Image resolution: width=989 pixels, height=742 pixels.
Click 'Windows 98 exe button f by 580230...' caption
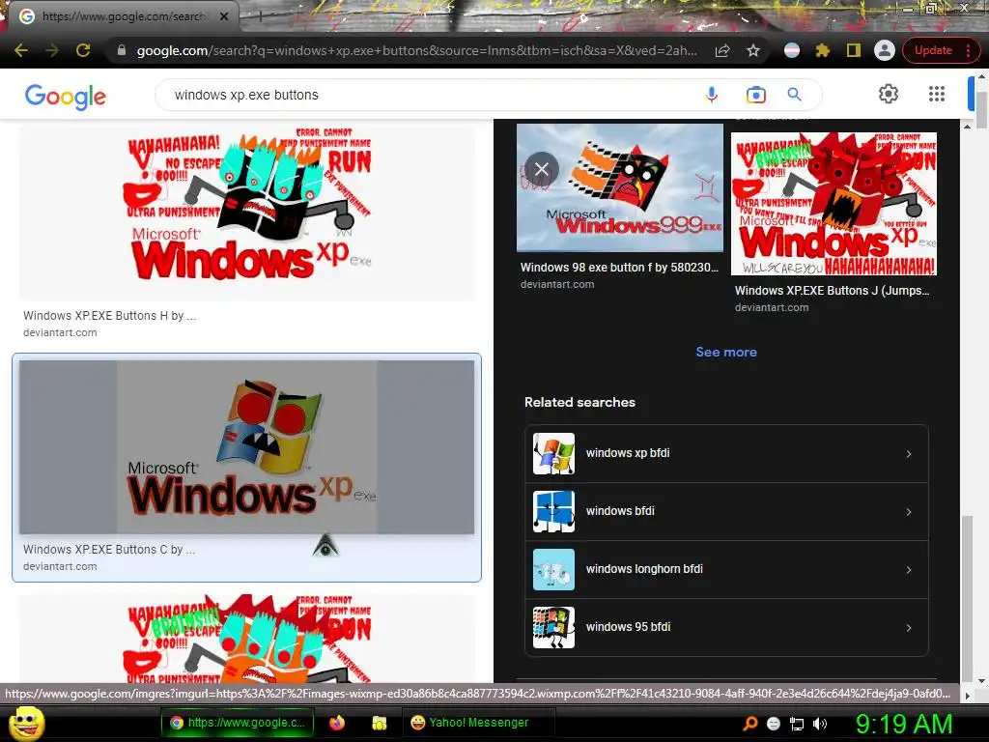pyautogui.click(x=619, y=268)
